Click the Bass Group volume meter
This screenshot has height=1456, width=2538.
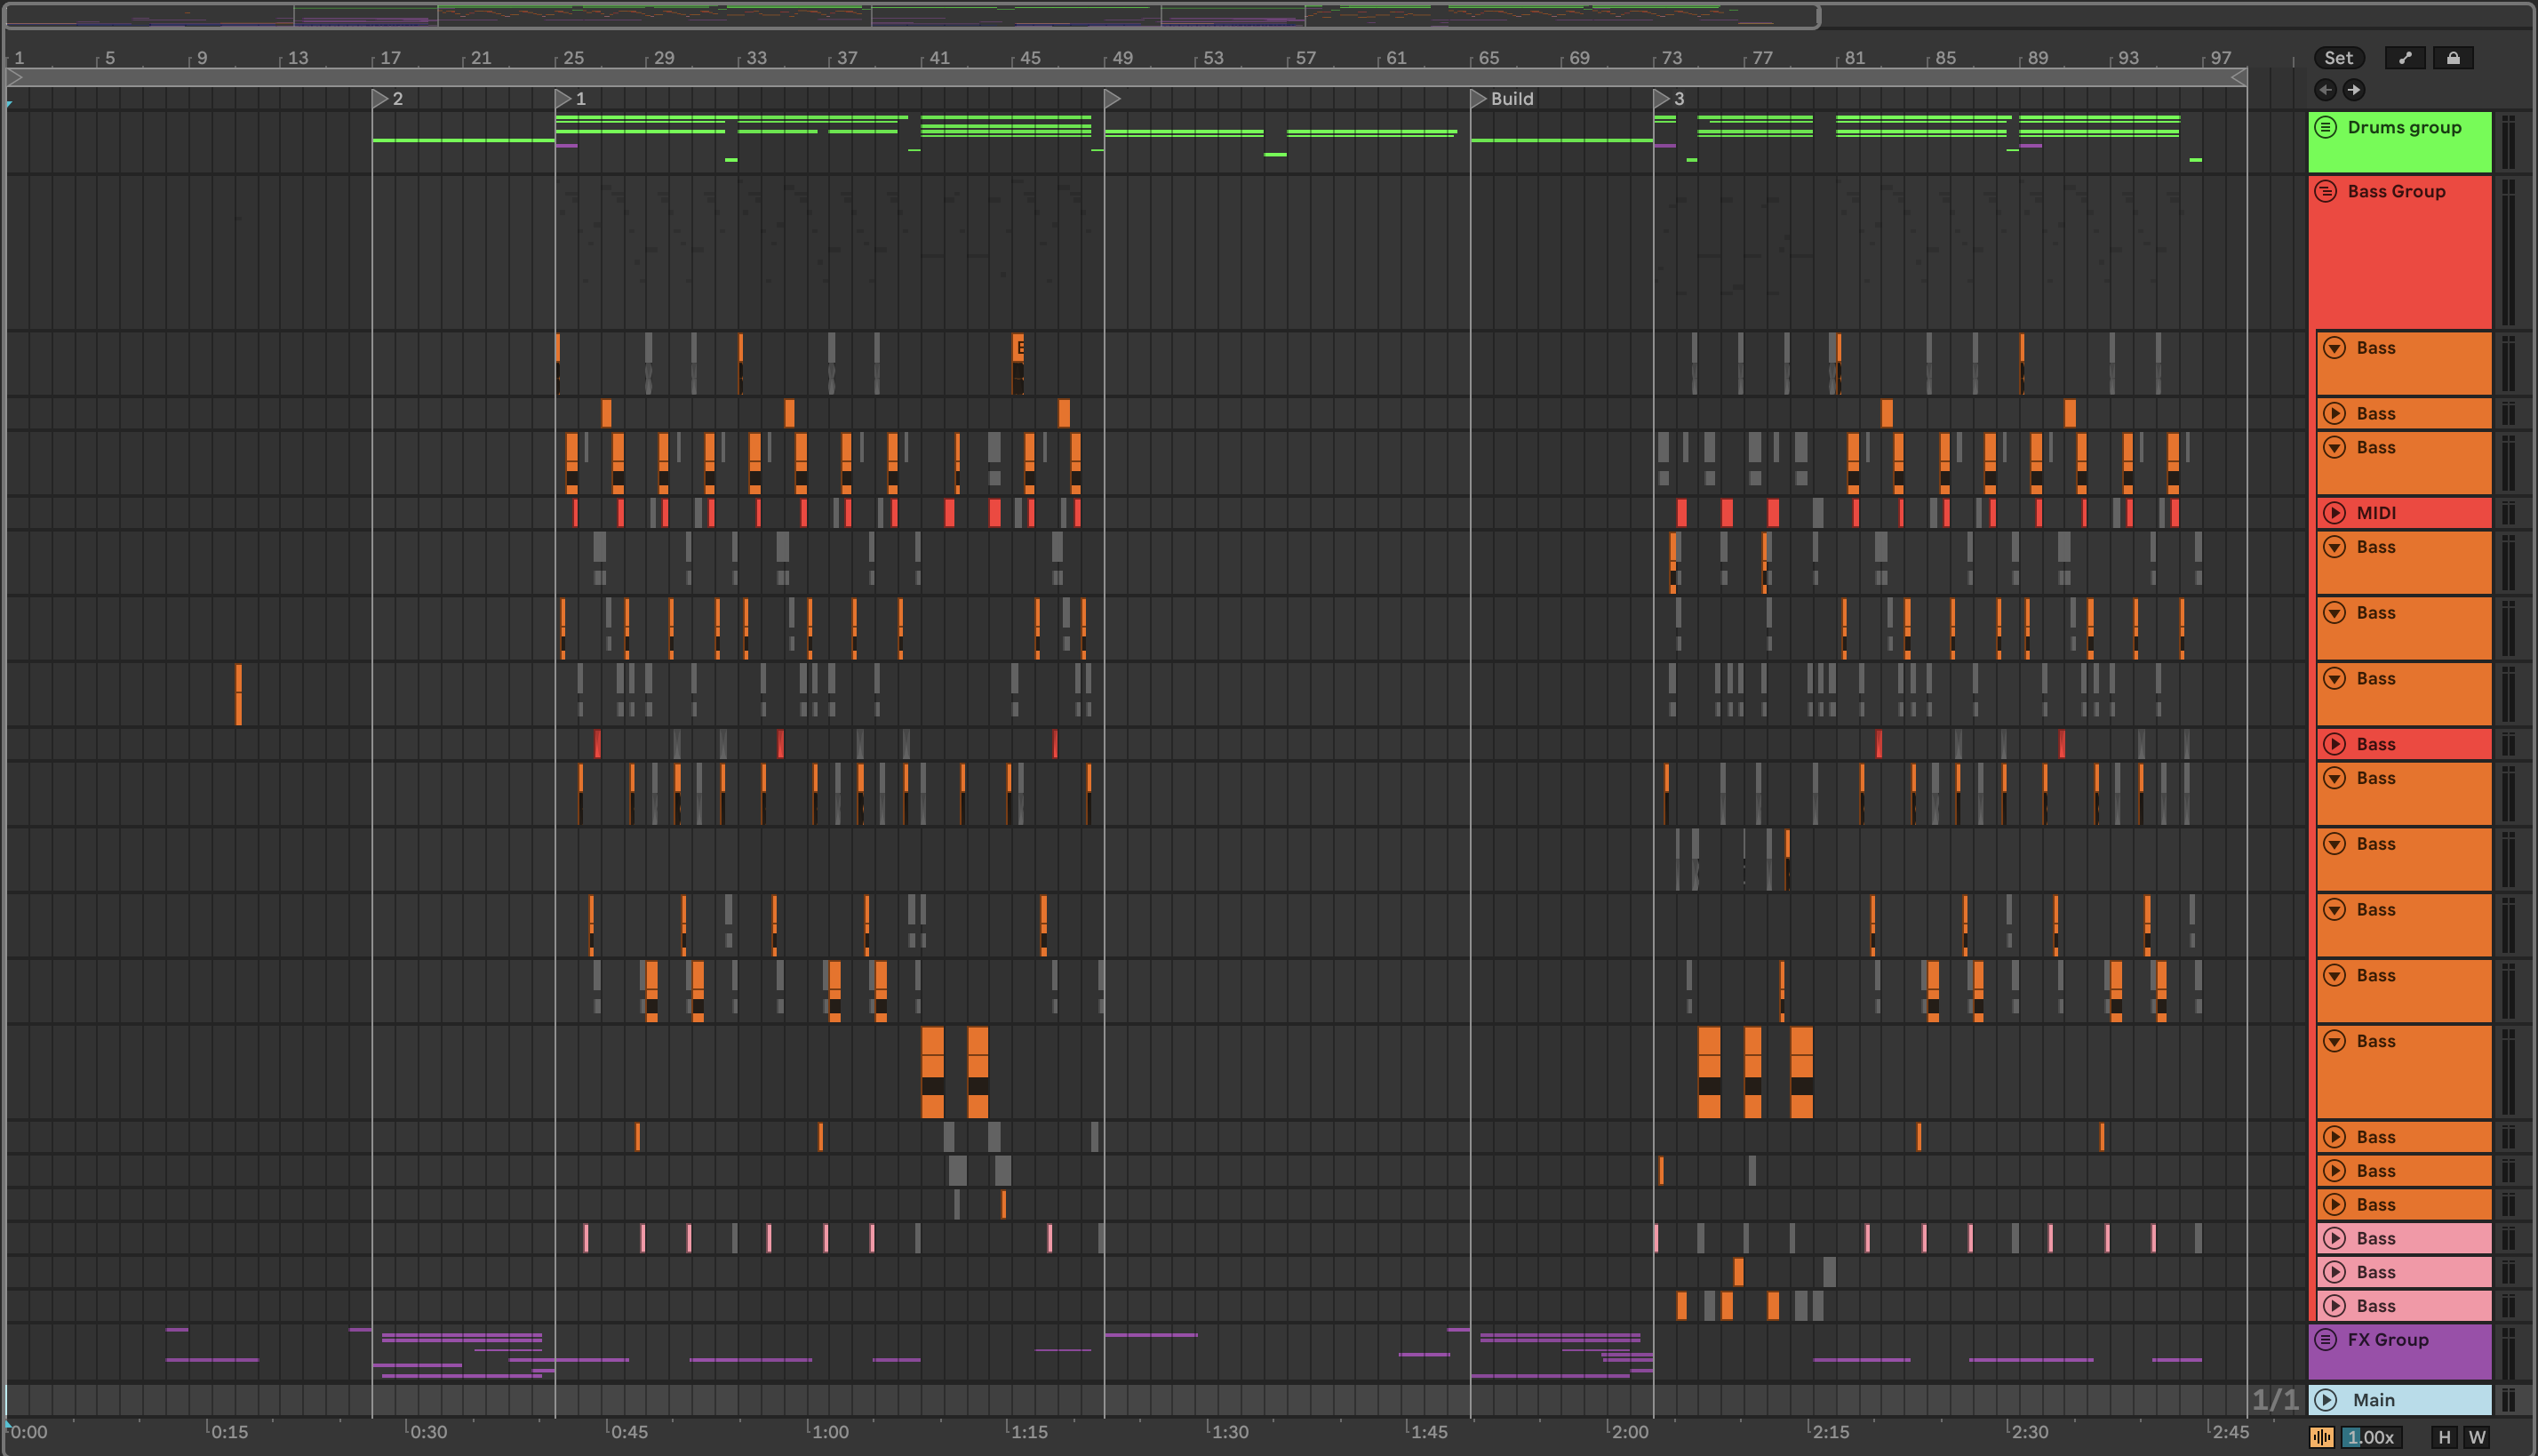[x=2507, y=252]
